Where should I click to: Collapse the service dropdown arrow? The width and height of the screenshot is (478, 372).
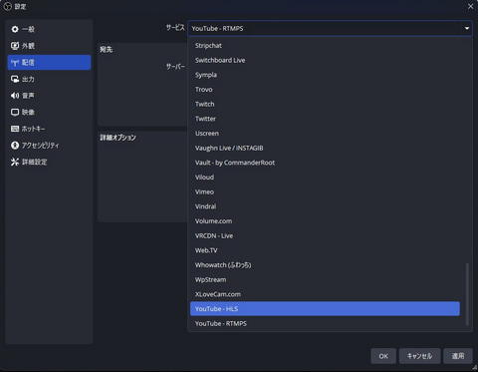click(x=467, y=29)
